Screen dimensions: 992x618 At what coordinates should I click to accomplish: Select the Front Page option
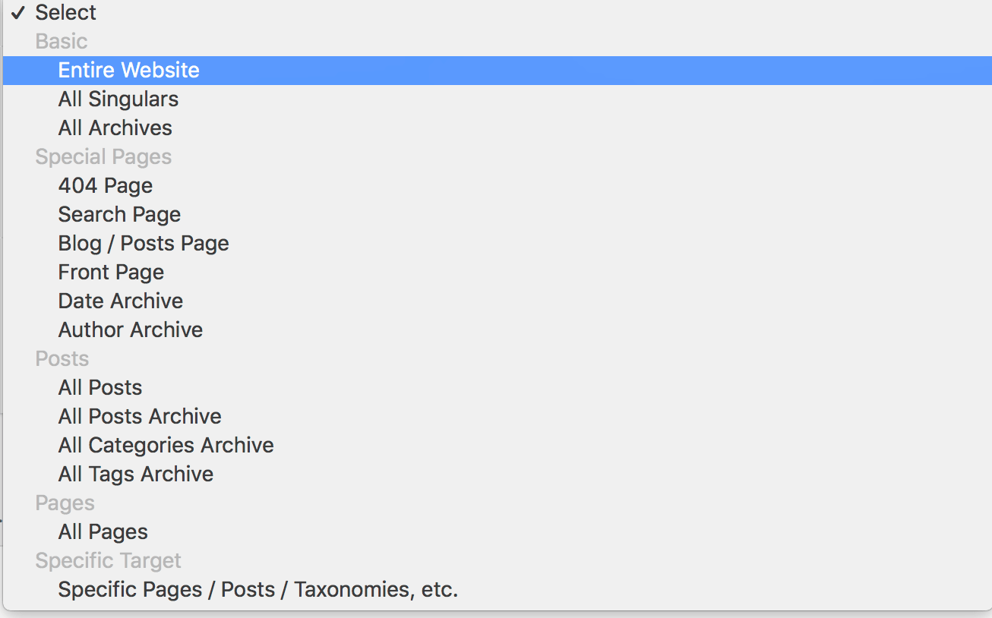(x=111, y=272)
